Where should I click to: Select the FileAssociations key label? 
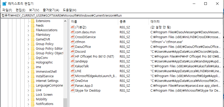point(47,30)
